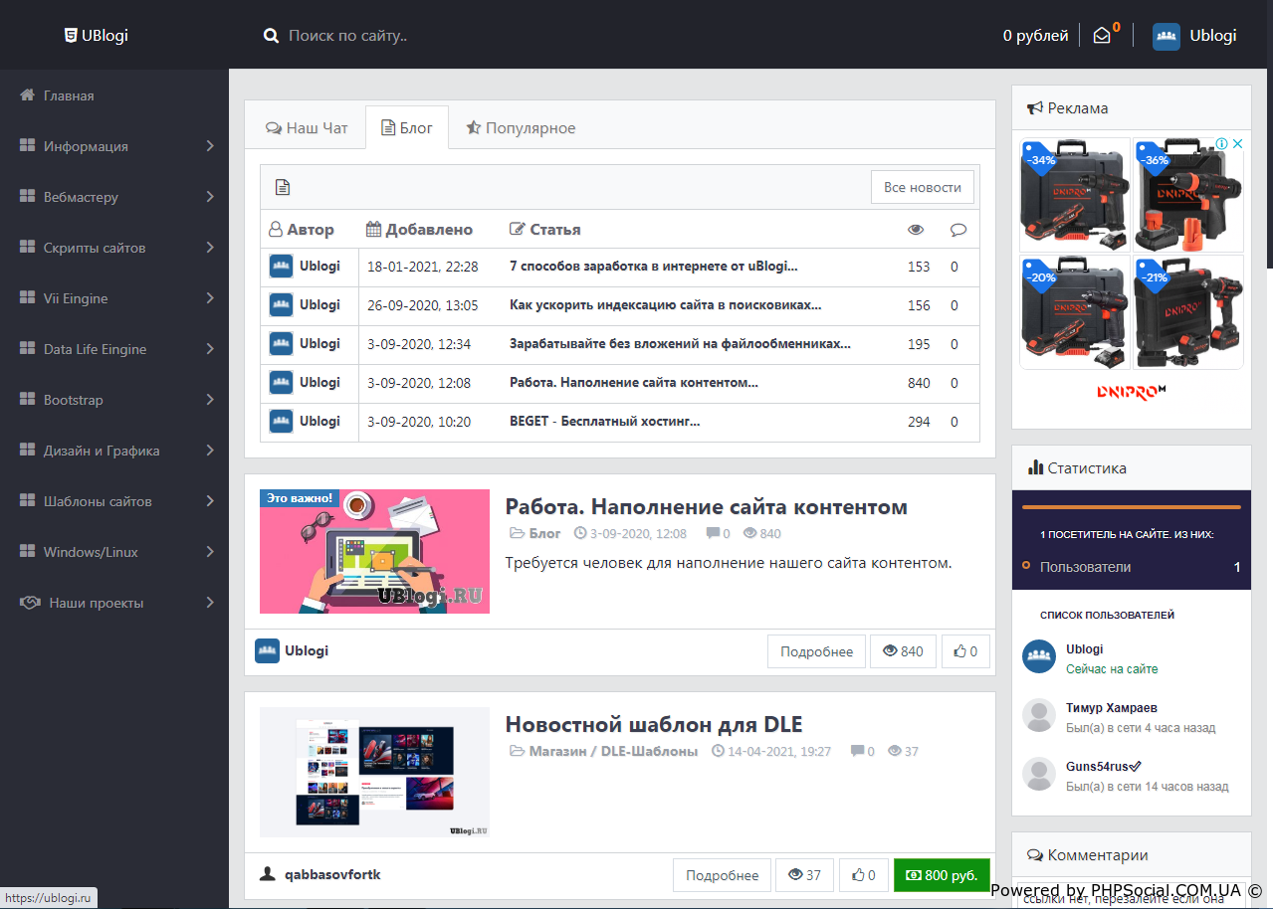This screenshot has width=1273, height=909.
Task: Click the orange bar in the Статистика panel
Action: (1131, 507)
